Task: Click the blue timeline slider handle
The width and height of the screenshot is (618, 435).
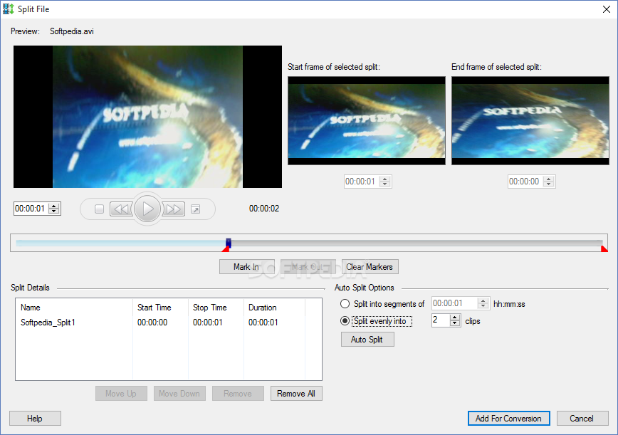Action: pyautogui.click(x=229, y=243)
